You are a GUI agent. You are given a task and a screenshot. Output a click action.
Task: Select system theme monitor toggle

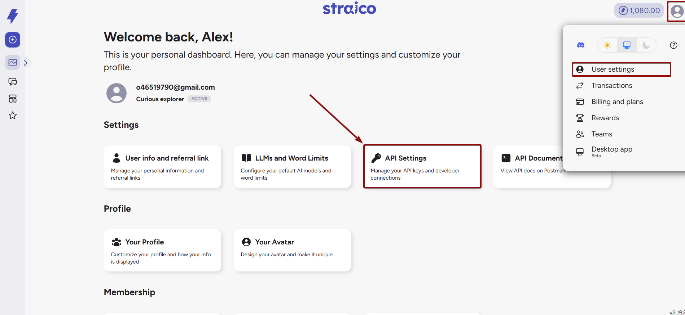(x=627, y=45)
